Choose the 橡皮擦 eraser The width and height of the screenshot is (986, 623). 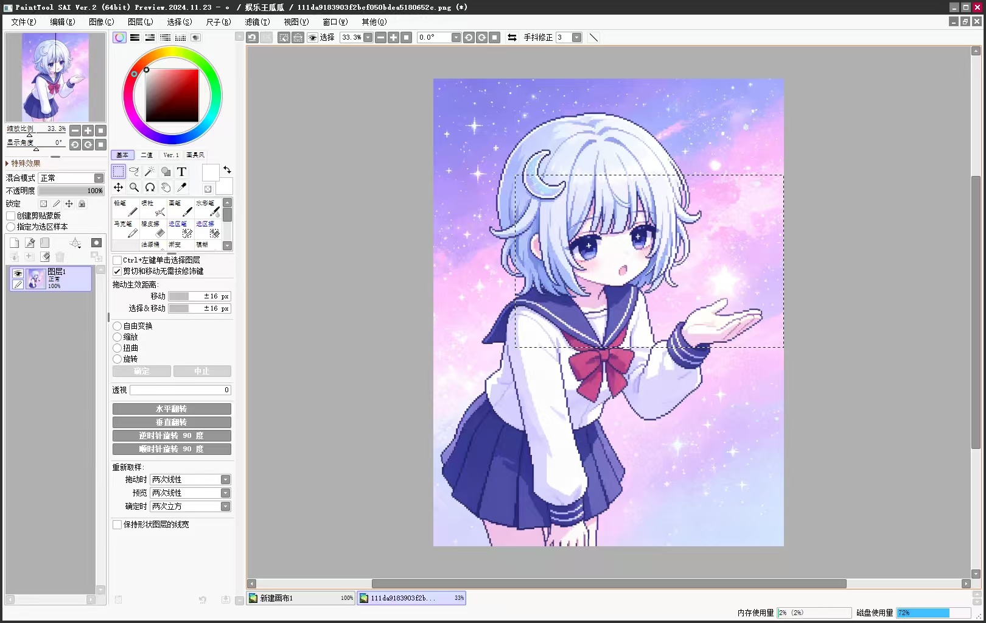153,228
